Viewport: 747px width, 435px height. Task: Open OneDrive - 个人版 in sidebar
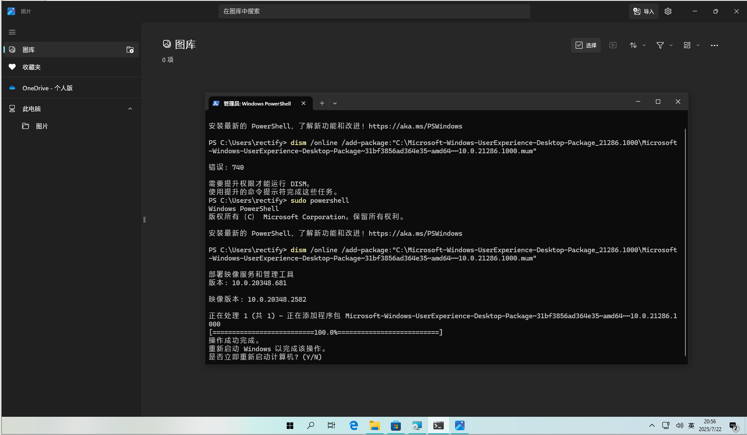(x=48, y=88)
